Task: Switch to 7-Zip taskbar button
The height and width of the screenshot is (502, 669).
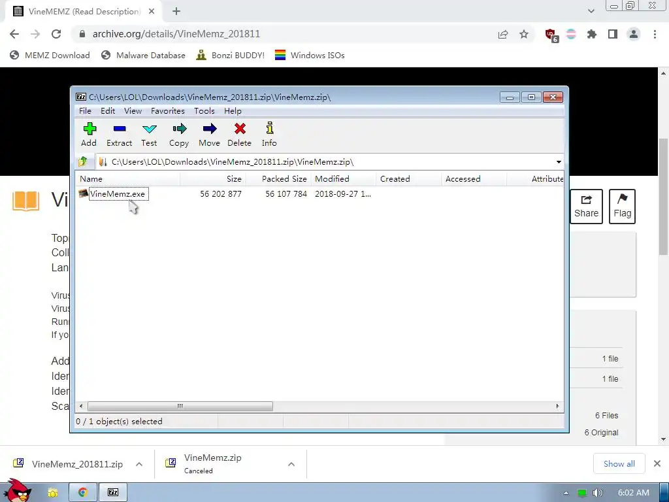Action: point(113,493)
